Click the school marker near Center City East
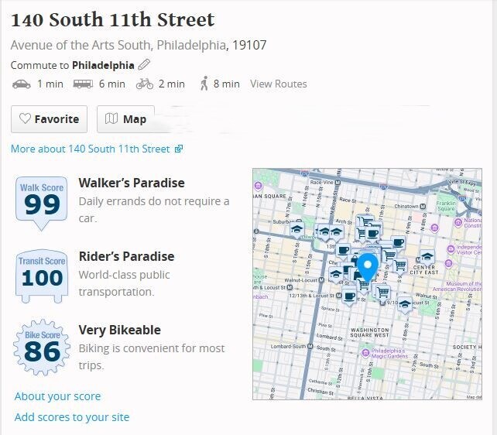The image size is (497, 435). tap(427, 257)
